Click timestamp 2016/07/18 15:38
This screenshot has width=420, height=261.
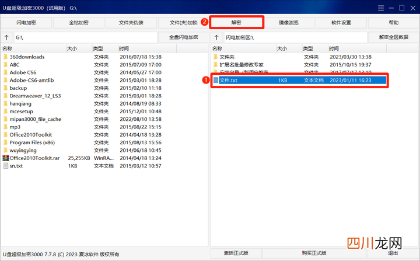pos(141,57)
